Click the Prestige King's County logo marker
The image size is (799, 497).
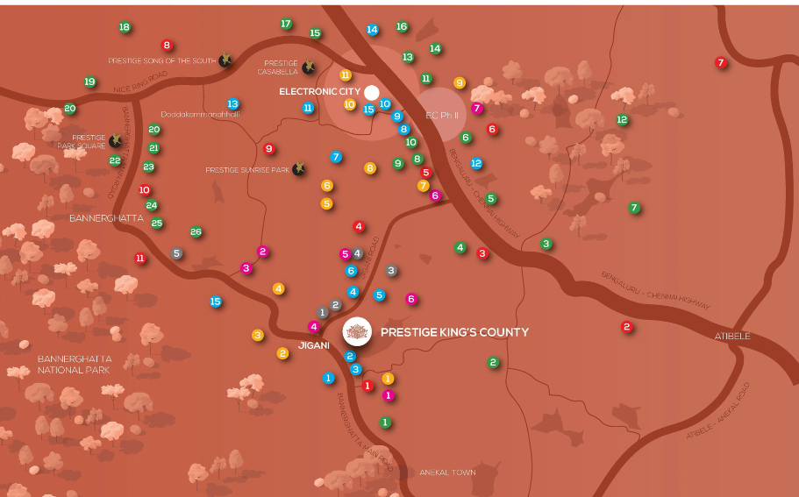point(357,332)
